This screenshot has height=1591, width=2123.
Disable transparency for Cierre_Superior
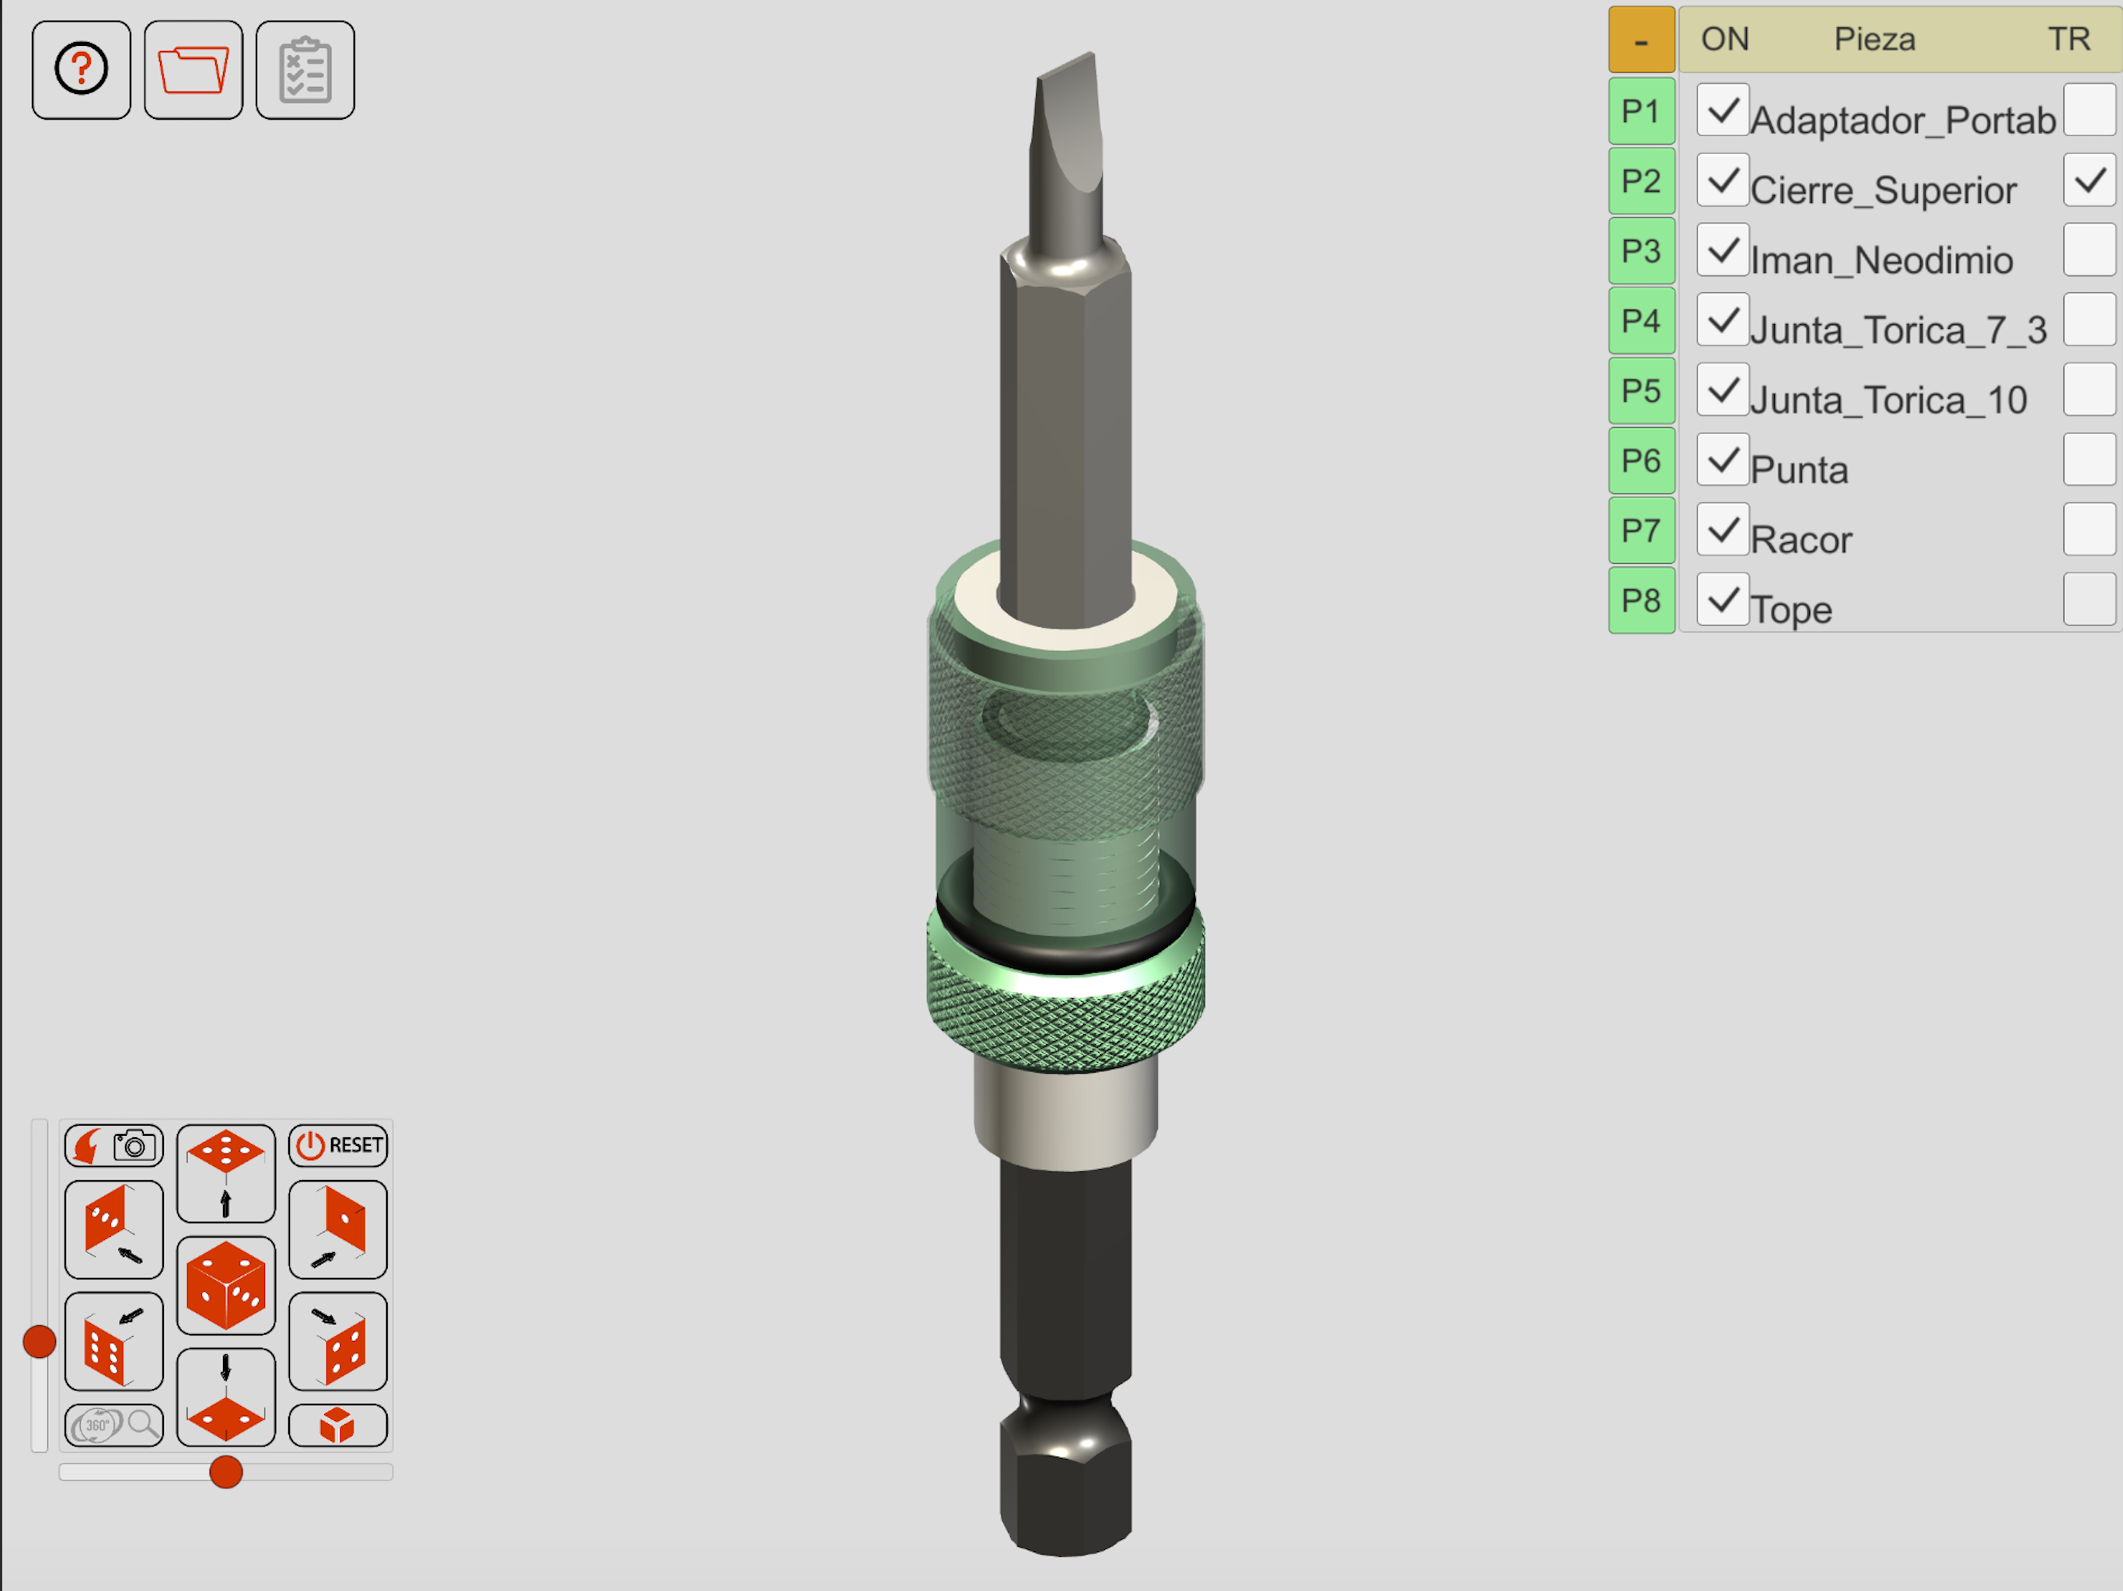coord(2090,179)
